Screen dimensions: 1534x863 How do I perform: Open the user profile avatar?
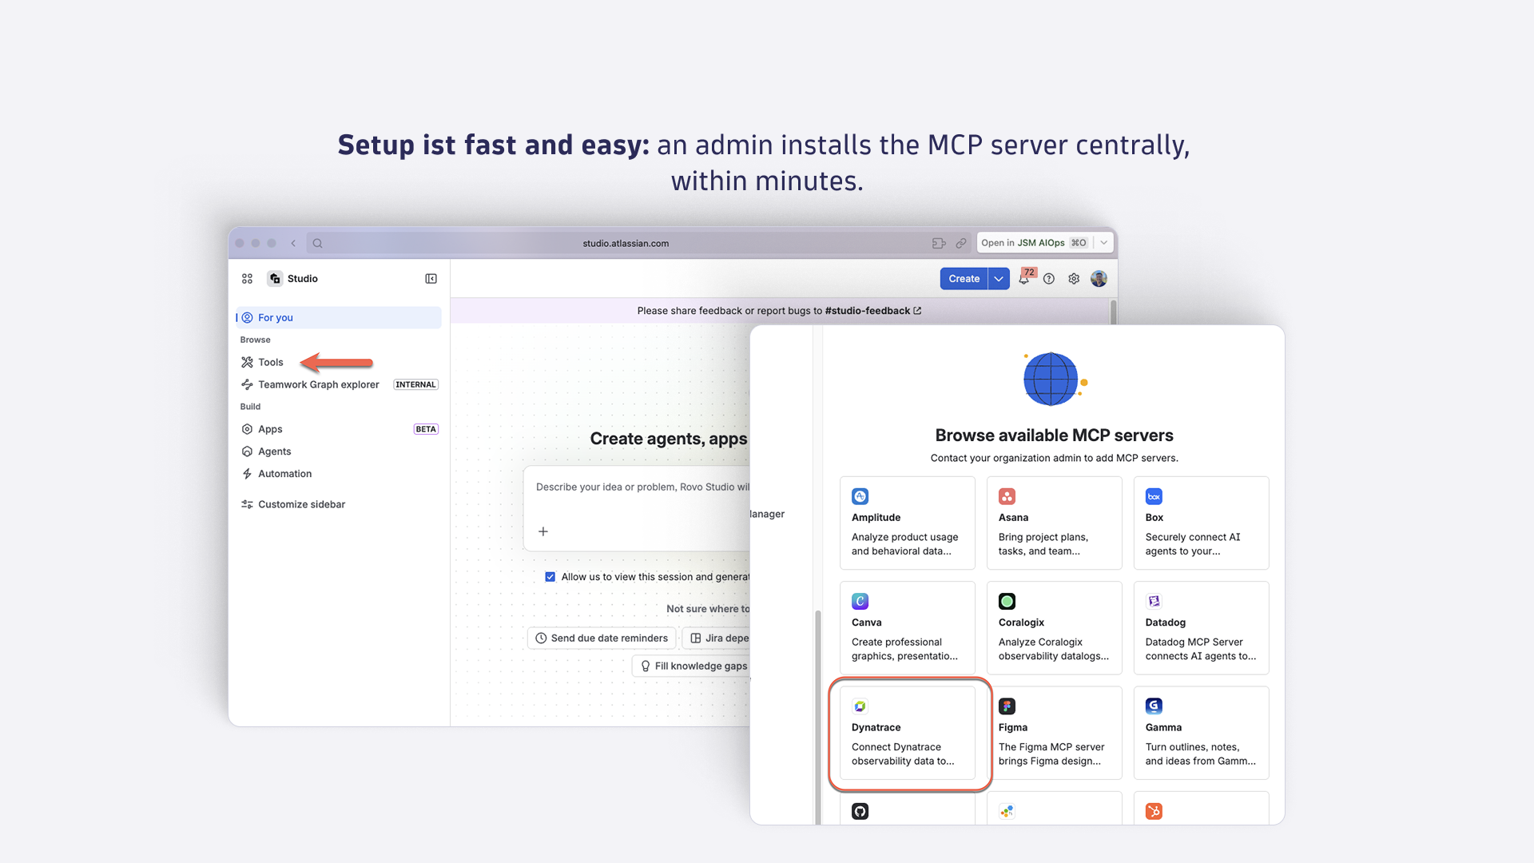[x=1099, y=279]
